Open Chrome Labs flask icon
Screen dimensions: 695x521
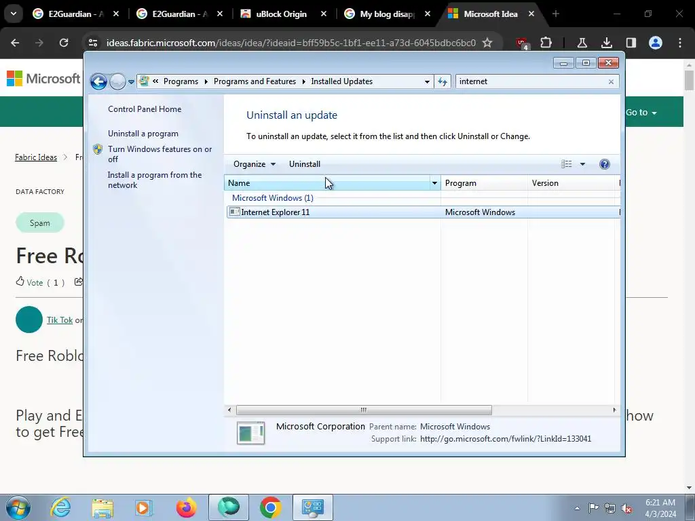582,43
